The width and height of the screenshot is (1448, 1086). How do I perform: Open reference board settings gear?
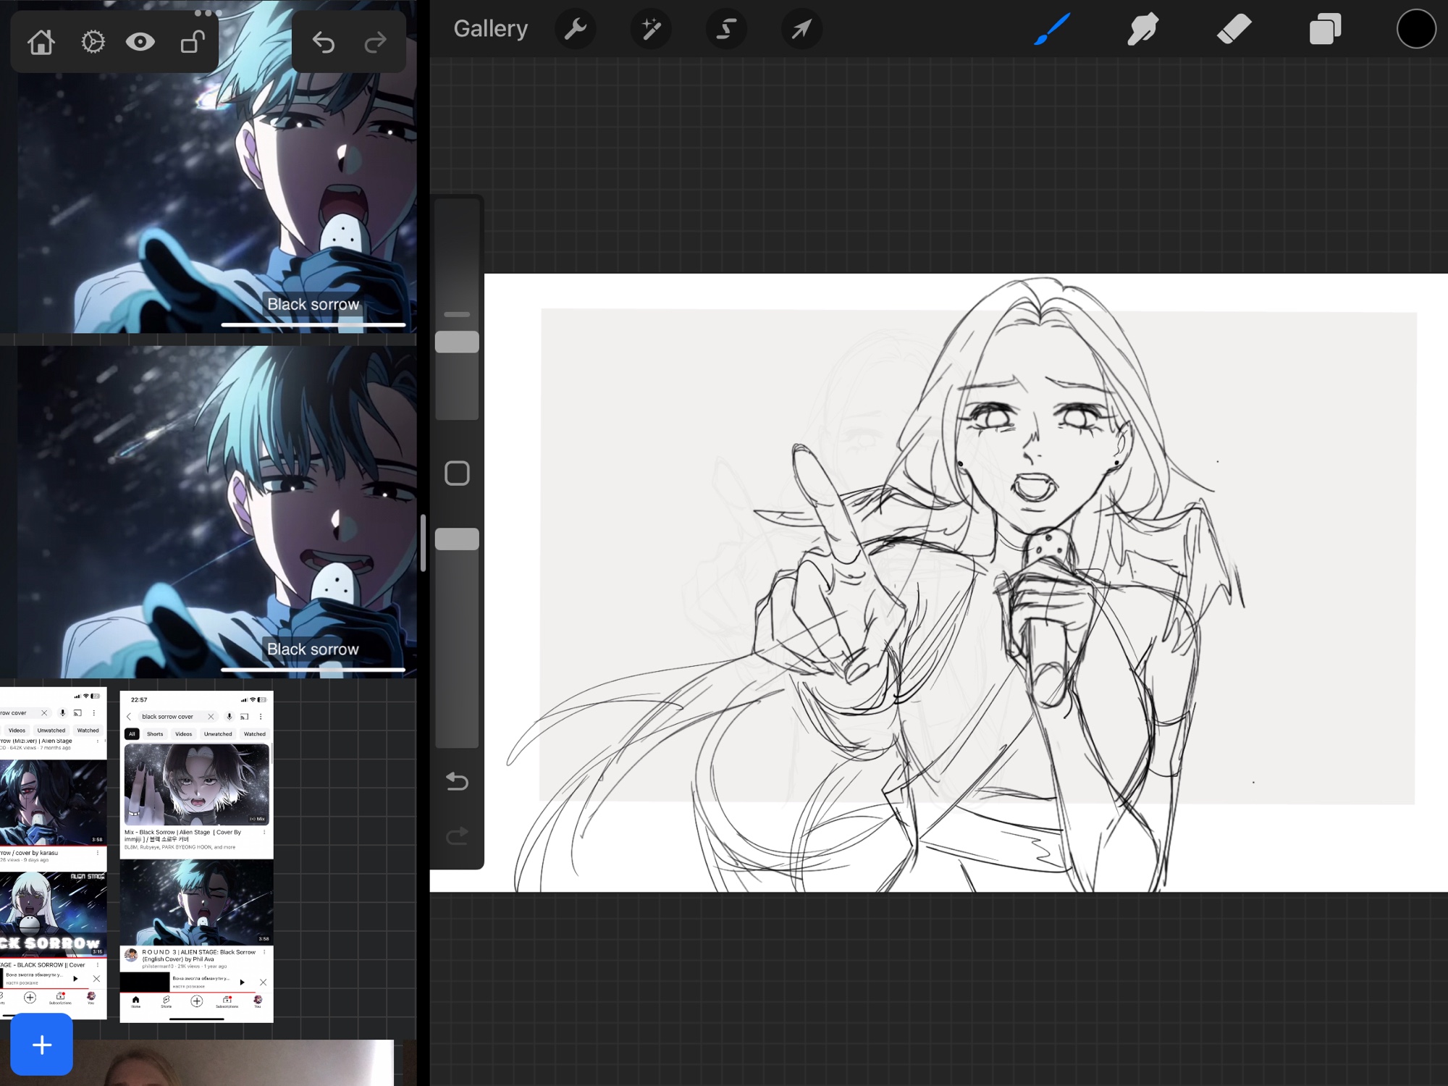[93, 42]
